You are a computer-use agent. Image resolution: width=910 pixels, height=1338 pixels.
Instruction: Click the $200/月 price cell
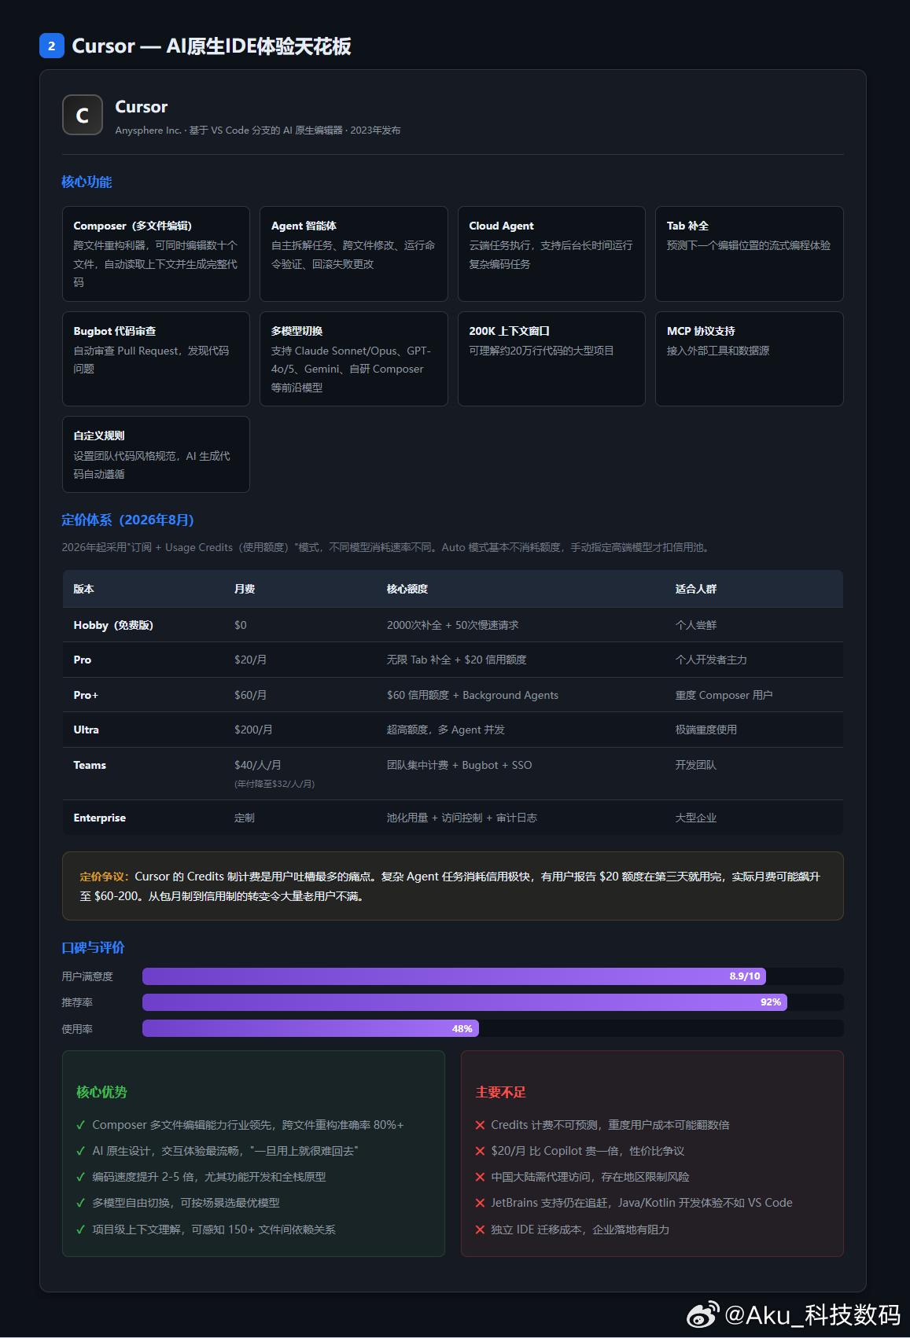click(x=253, y=730)
